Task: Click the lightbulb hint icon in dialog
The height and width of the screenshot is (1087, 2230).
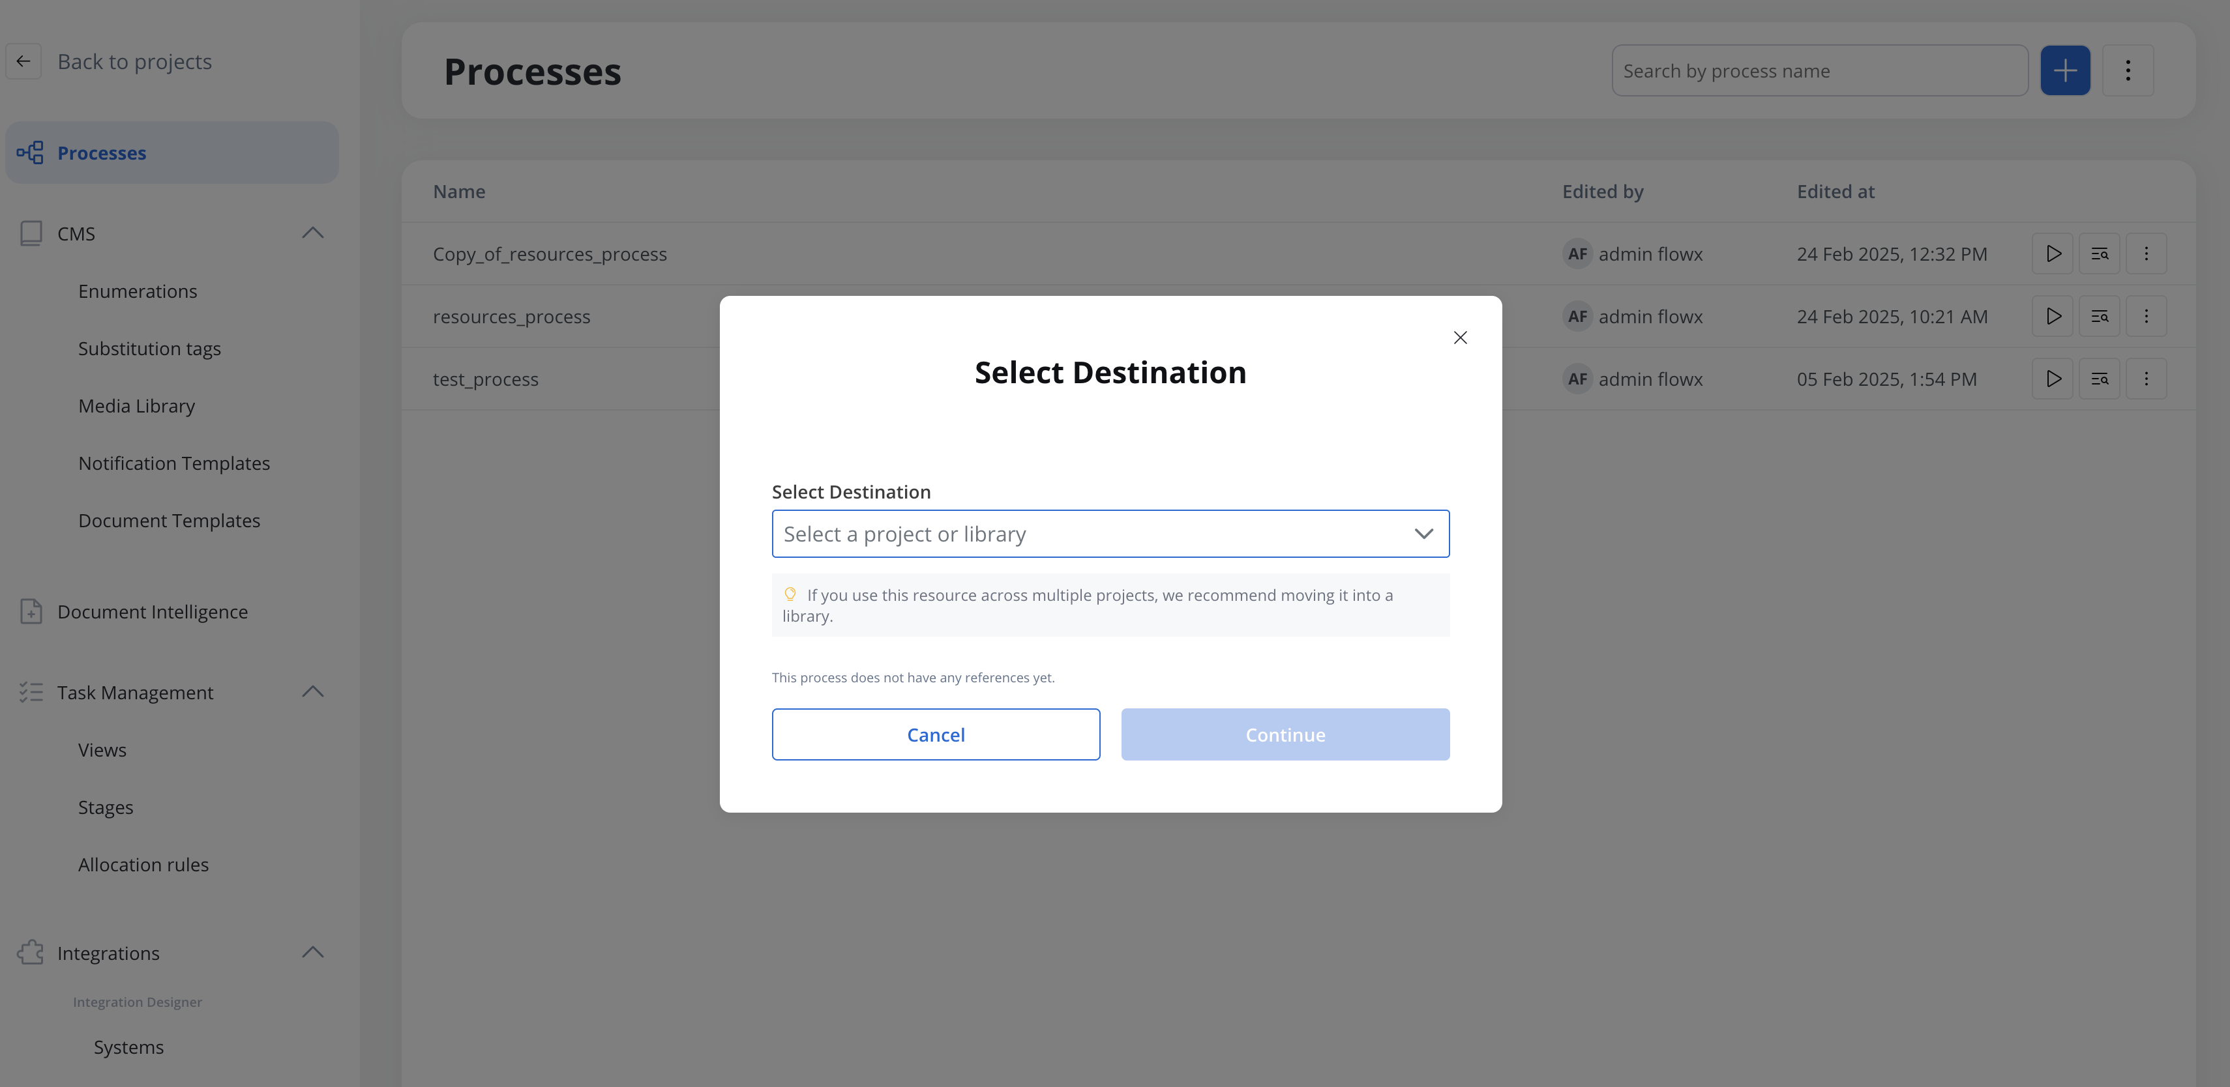Action: click(790, 594)
